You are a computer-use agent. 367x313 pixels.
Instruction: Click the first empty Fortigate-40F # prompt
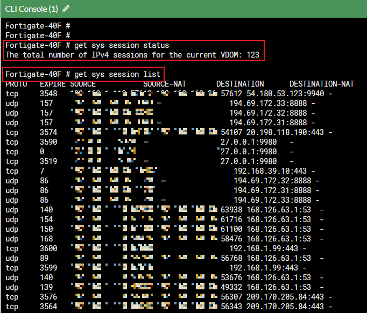[x=38, y=26]
